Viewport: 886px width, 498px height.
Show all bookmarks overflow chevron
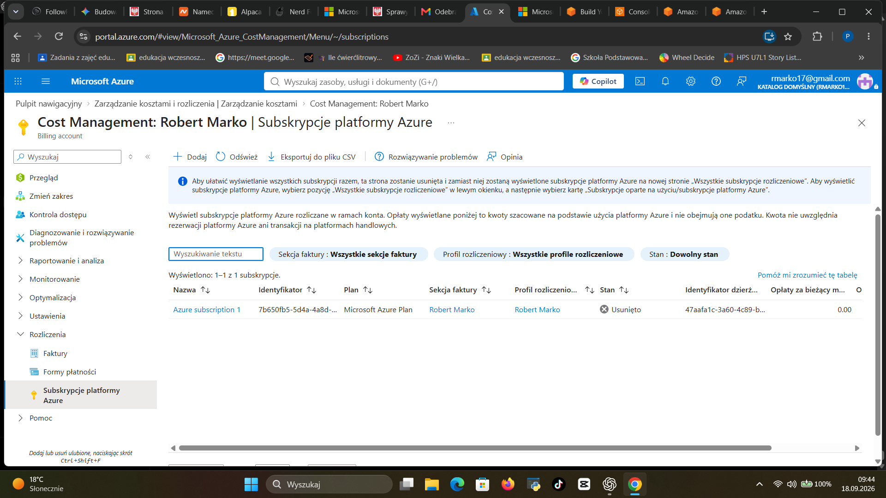[x=861, y=58]
